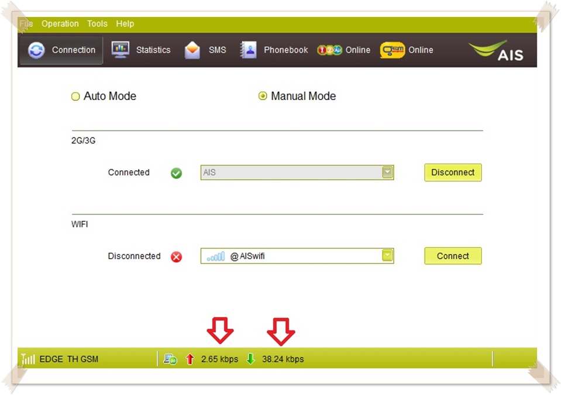The width and height of the screenshot is (561, 395).
Task: Switch to the SMS tab
Action: (x=205, y=50)
